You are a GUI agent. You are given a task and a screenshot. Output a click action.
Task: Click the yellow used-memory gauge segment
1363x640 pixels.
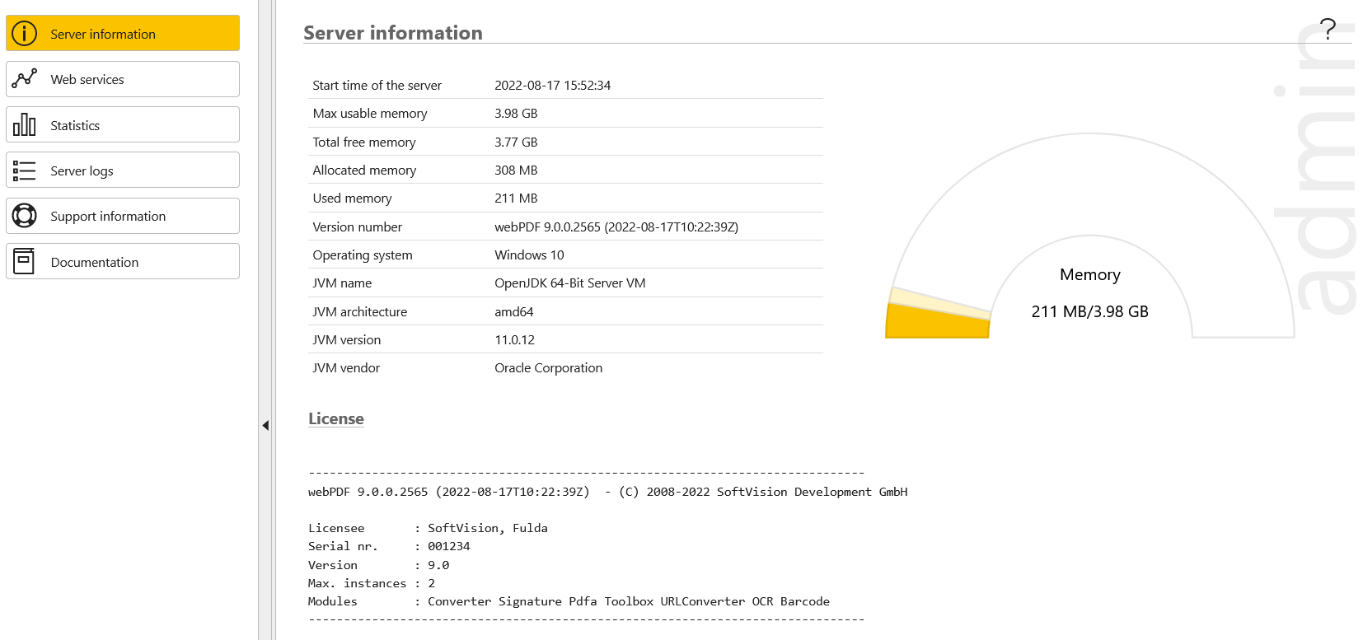pyautogui.click(x=936, y=323)
